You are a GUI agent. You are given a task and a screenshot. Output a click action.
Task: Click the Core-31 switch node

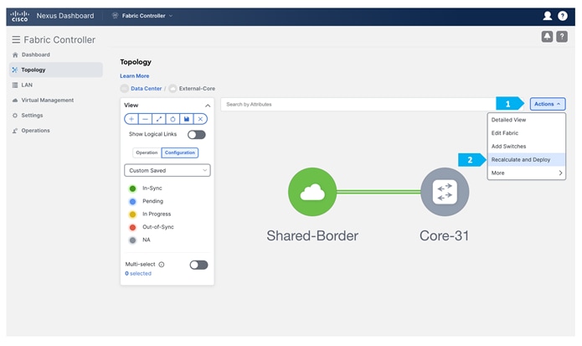[445, 192]
